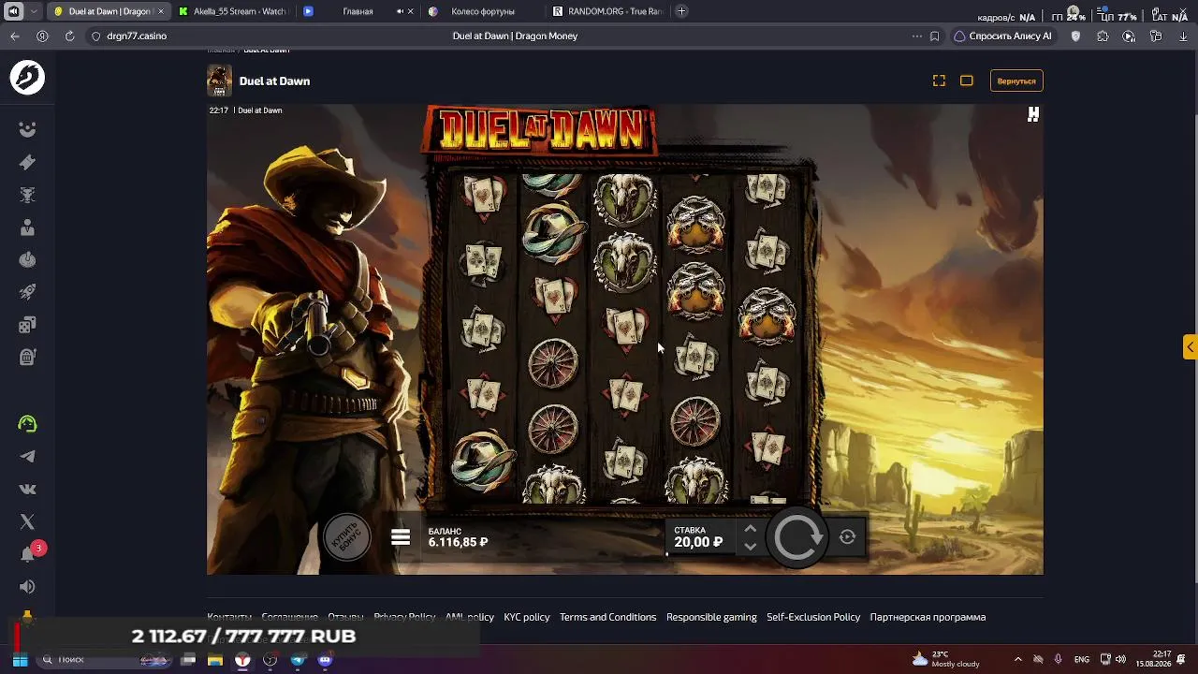Open File Explorer from the taskbar

[215, 660]
